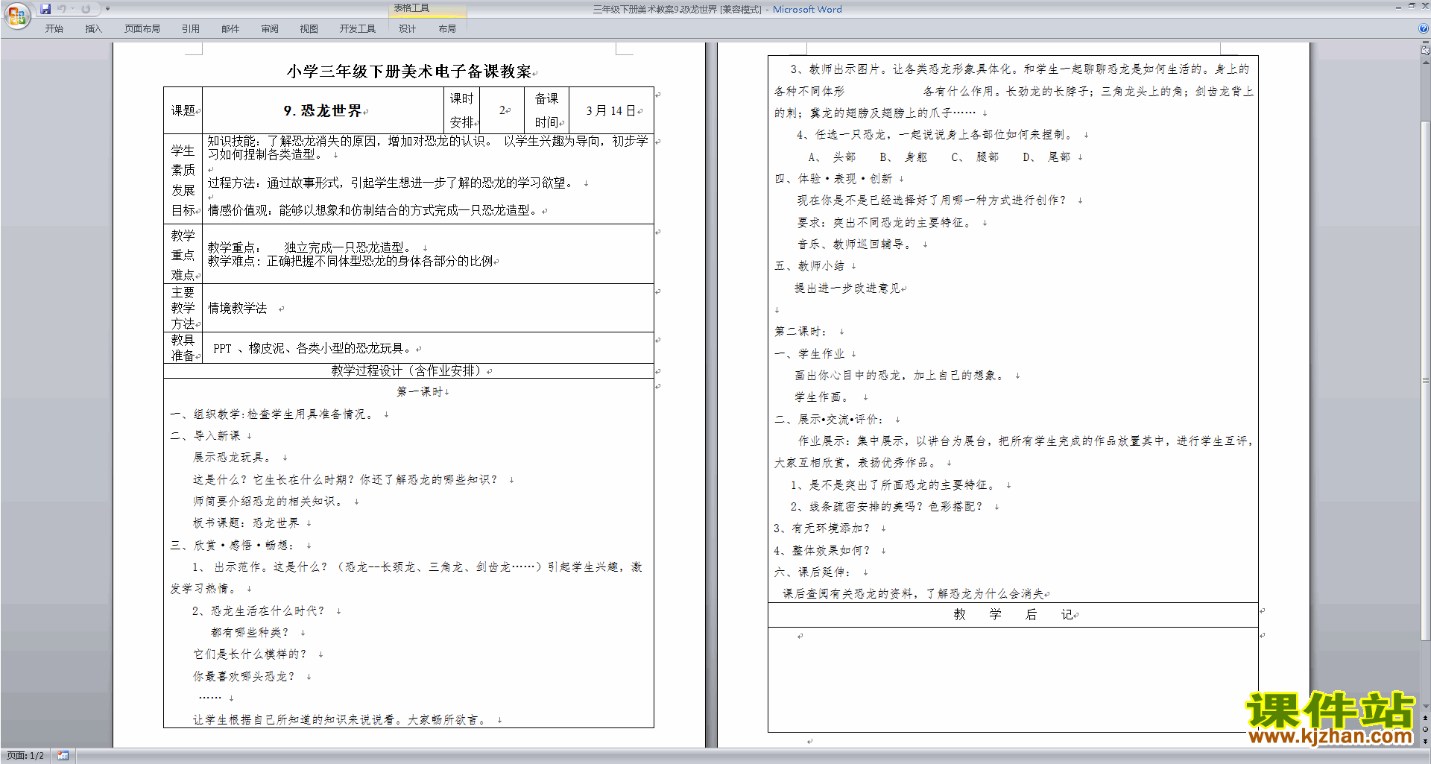
Task: Toggle the ruler button above the scrollbar
Action: pos(1426,51)
